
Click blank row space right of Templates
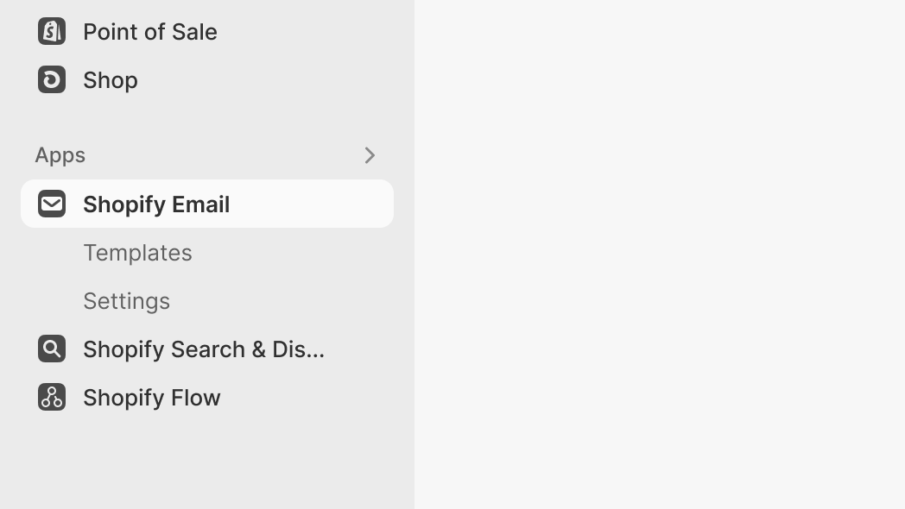tap(294, 253)
